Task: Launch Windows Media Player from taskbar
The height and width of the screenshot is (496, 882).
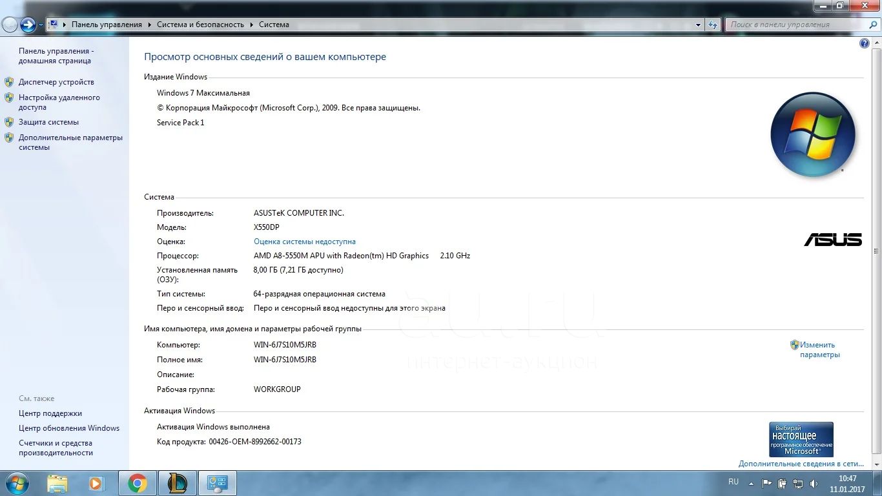Action: click(x=96, y=483)
